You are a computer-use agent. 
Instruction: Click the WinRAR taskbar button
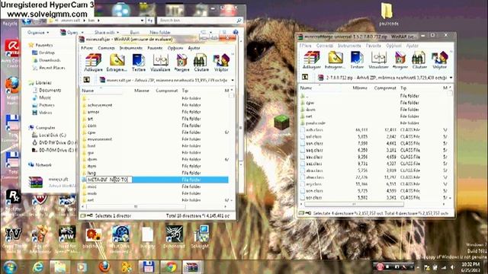192,267
